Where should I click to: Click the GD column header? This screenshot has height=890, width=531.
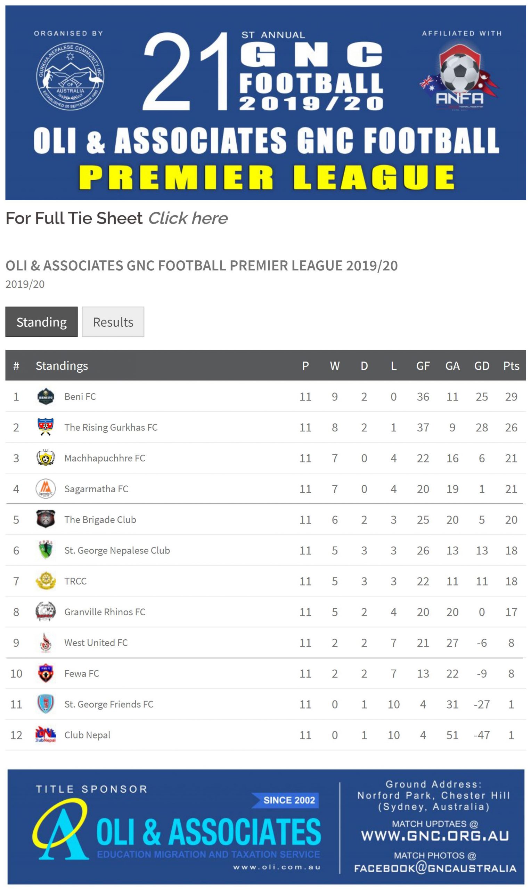click(x=482, y=365)
